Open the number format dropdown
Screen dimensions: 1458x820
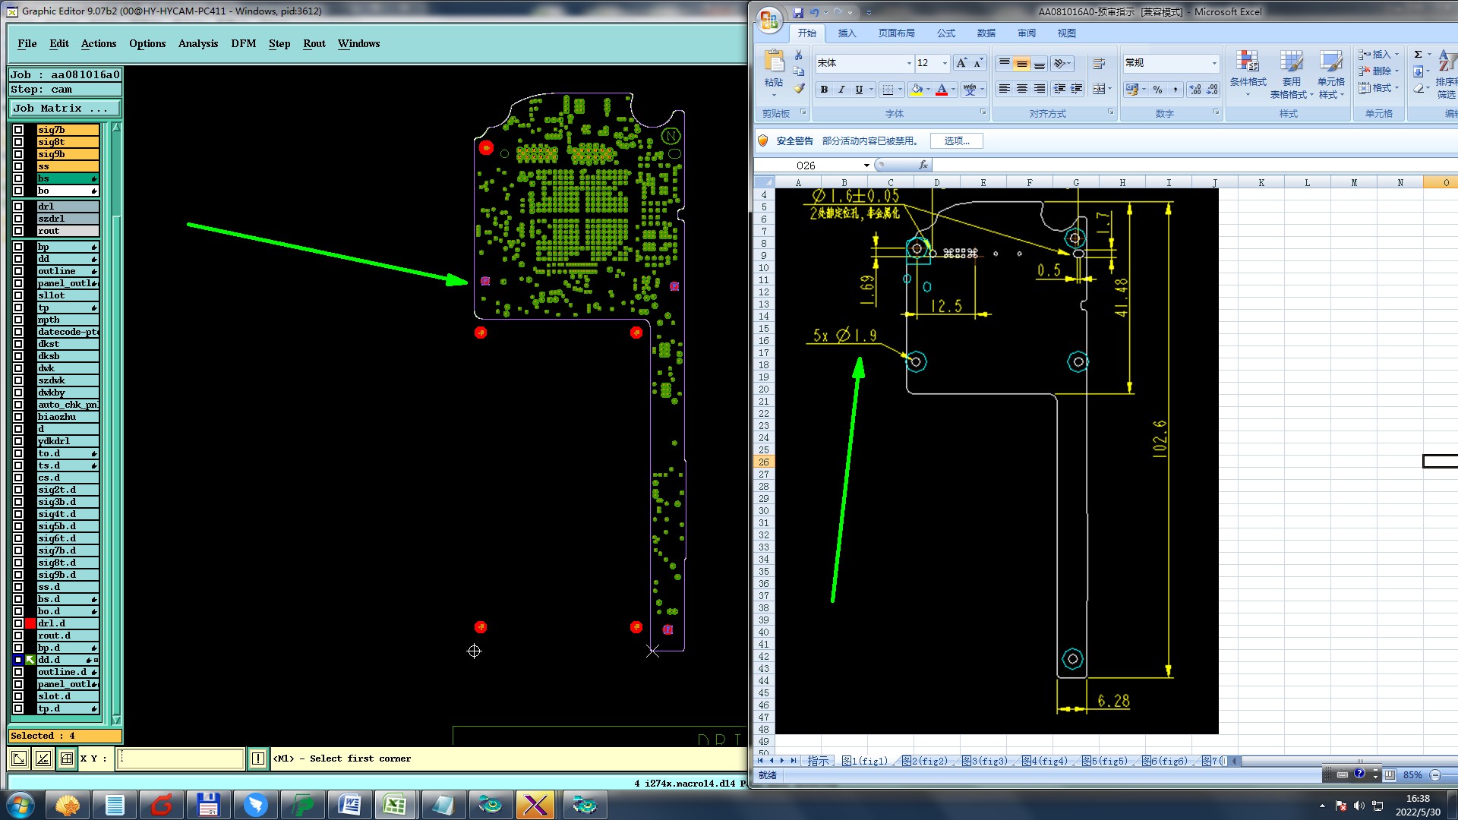[1214, 63]
